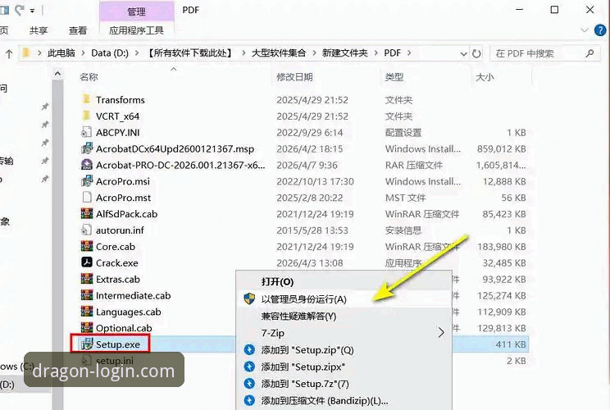Select the Acrobat-PRO-DC RAR archive icon
This screenshot has width=610, height=410.
[86, 165]
